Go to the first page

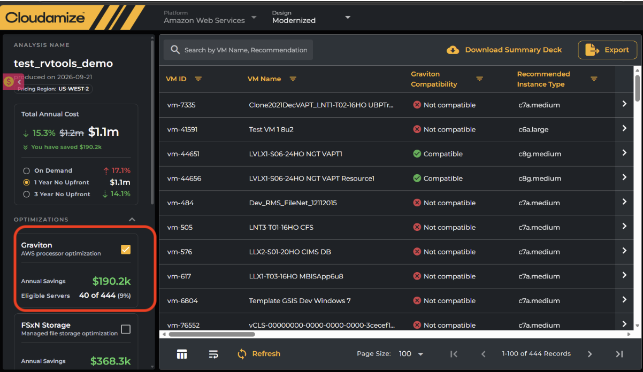click(454, 354)
